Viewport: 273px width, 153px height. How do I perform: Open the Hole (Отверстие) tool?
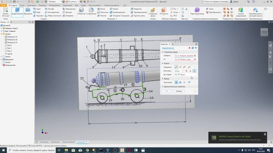coord(81,11)
